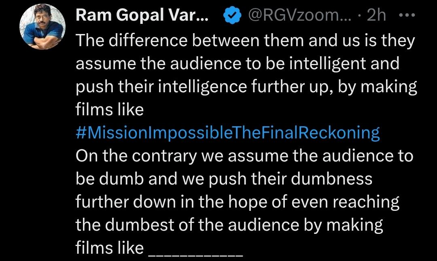This screenshot has width=437, height=261.
Task: Tap the word "dumbest" in the tweet
Action: (141, 225)
